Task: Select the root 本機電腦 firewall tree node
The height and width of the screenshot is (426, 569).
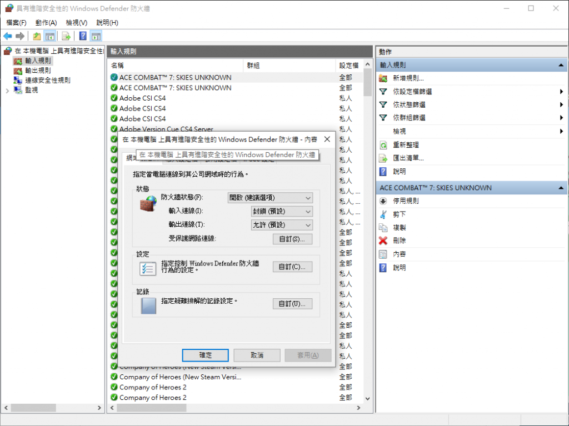Action: [x=58, y=51]
